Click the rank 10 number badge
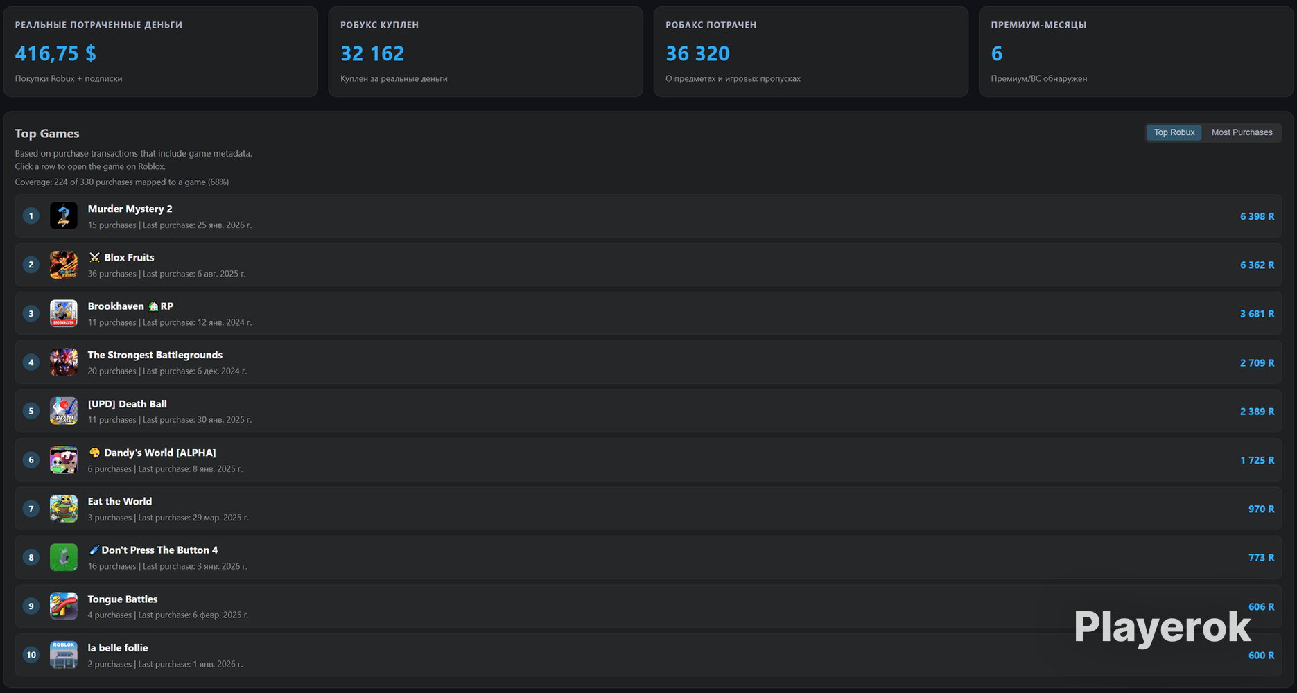 (31, 655)
